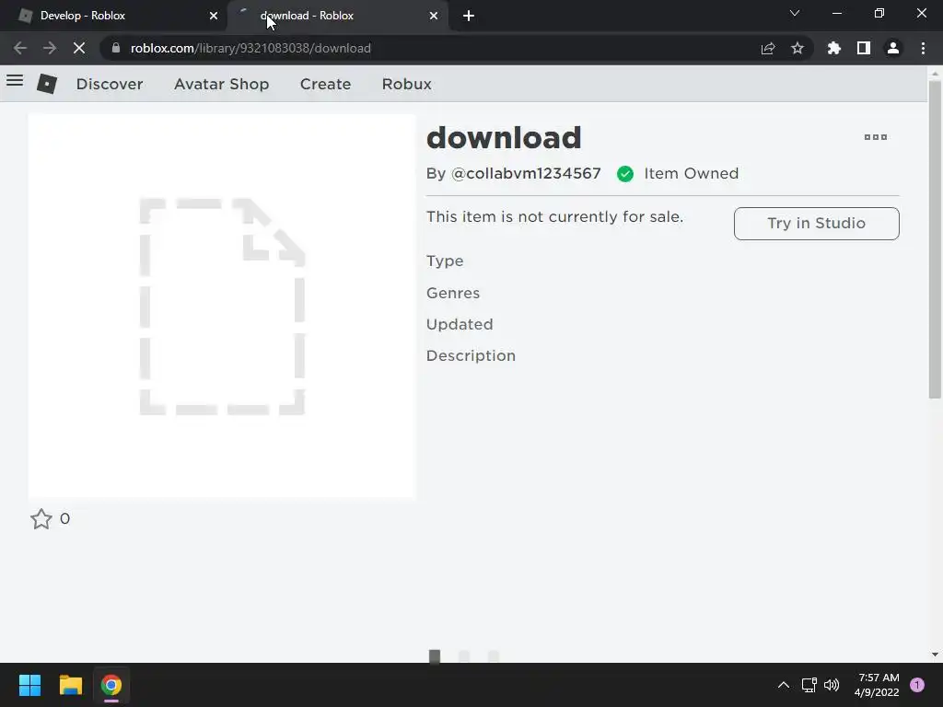Image resolution: width=943 pixels, height=707 pixels.
Task: Bookmark this page with the star icon
Action: tap(797, 48)
